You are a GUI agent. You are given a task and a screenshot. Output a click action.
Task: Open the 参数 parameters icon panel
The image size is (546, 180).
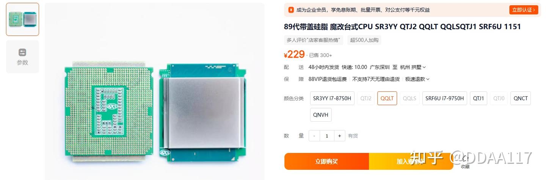pyautogui.click(x=22, y=56)
